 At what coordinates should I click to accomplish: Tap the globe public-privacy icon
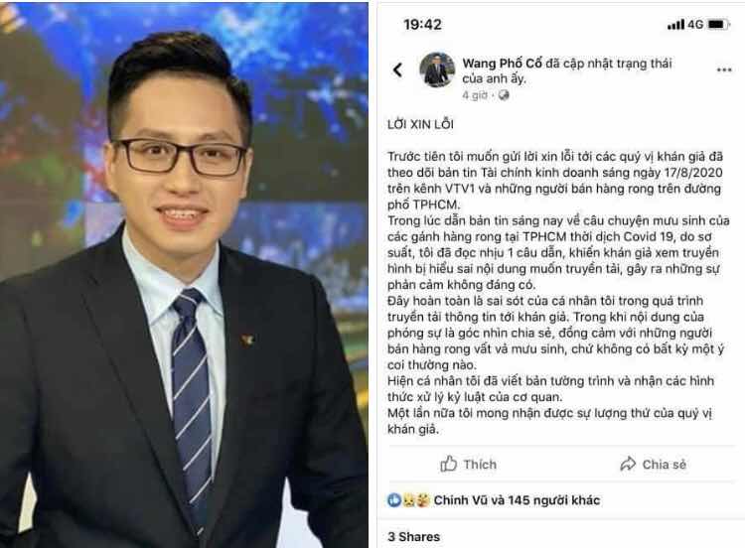[x=504, y=95]
